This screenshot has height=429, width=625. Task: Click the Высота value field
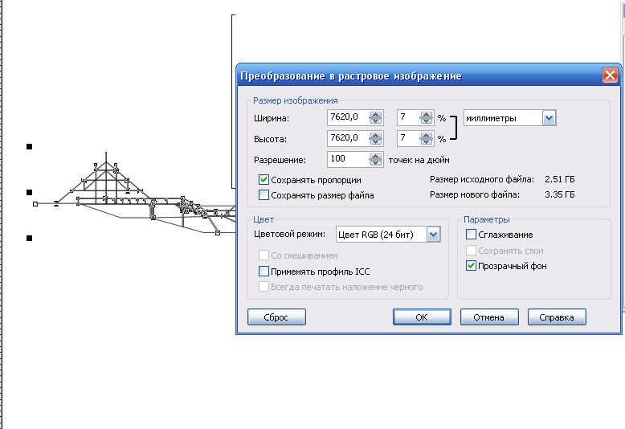click(348, 138)
